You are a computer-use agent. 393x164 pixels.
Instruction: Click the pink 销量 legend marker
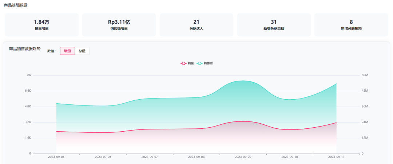[x=184, y=63]
